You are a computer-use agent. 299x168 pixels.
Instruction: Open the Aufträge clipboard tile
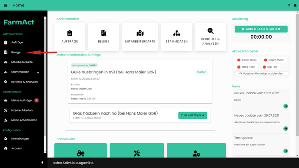click(70, 37)
